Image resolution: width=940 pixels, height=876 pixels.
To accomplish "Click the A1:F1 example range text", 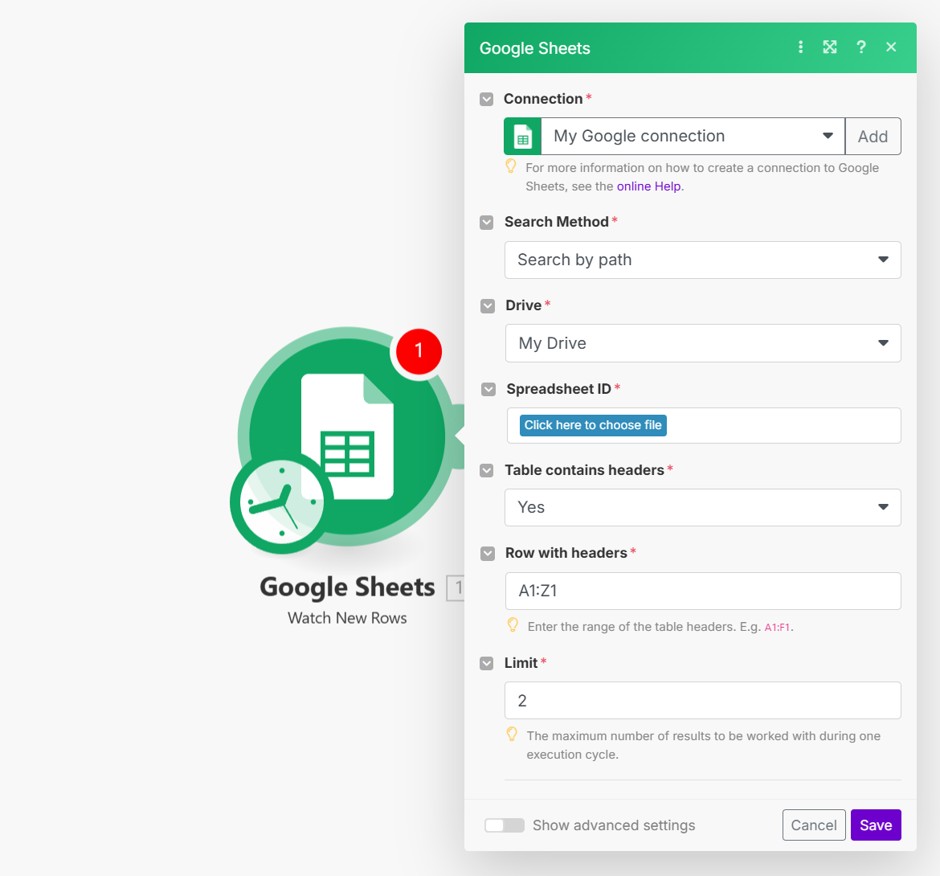I will [777, 627].
